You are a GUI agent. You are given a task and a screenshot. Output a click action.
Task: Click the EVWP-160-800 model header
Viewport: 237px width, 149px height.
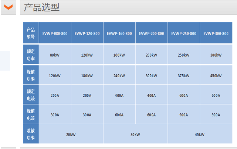[x=119, y=33]
